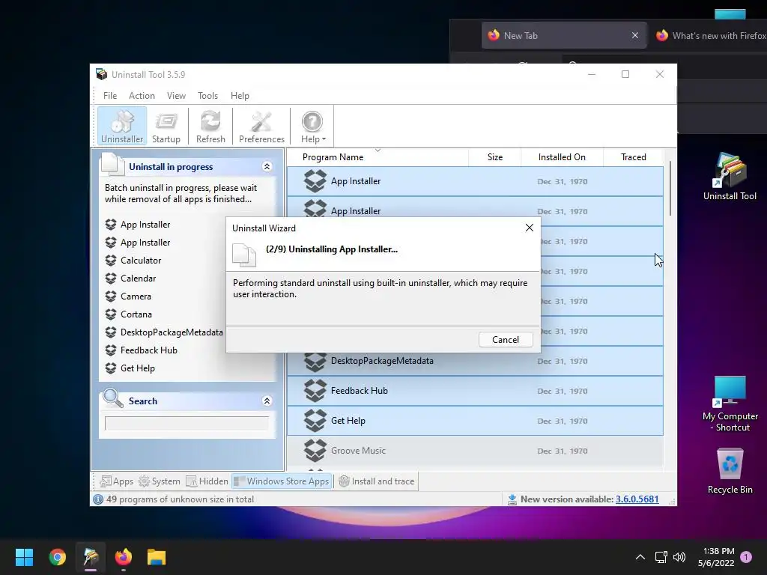The image size is (767, 575).
Task: Open the File menu
Action: pos(110,95)
